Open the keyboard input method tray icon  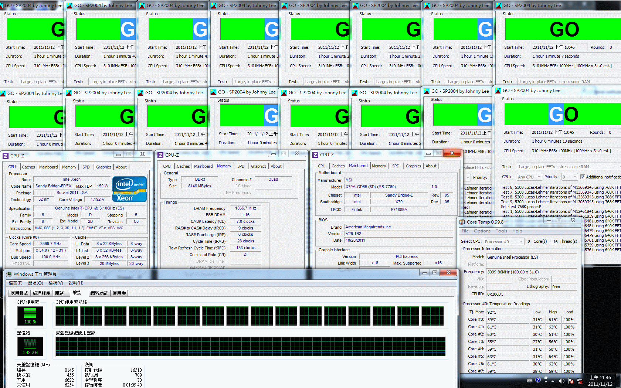pos(529,380)
